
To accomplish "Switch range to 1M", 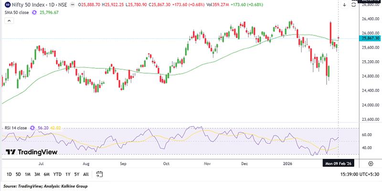I will pyautogui.click(x=29, y=175).
